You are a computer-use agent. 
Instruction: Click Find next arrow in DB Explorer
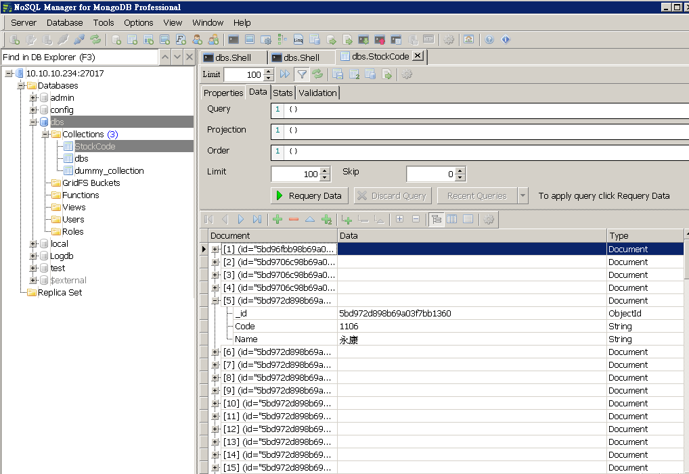[x=177, y=57]
